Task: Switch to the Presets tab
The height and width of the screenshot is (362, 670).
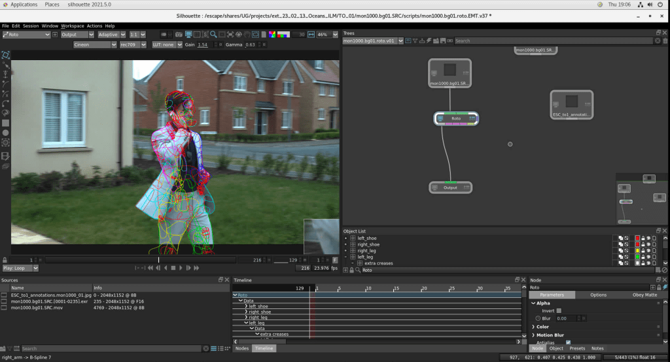Action: point(577,348)
